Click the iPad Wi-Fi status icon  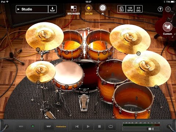pyautogui.click(x=7, y=2)
